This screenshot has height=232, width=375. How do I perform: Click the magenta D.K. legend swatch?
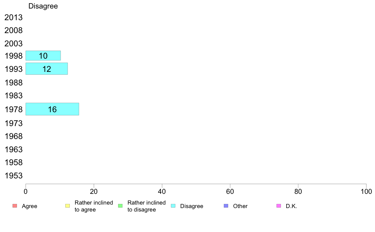tap(279, 206)
